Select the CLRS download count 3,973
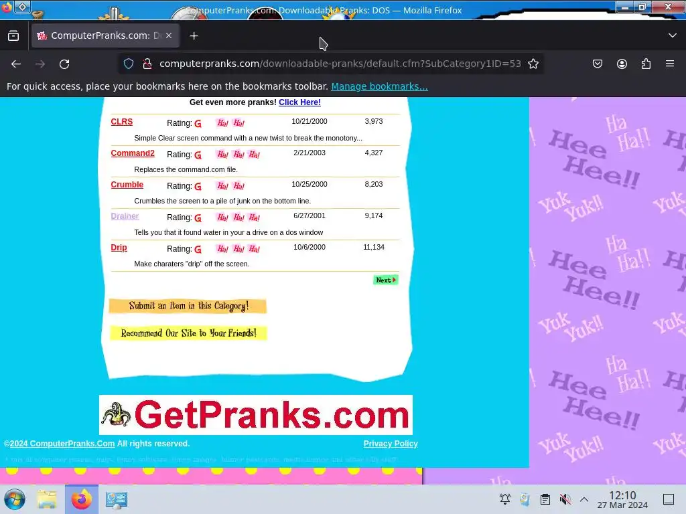Screen dimensions: 686x514 tap(374, 121)
